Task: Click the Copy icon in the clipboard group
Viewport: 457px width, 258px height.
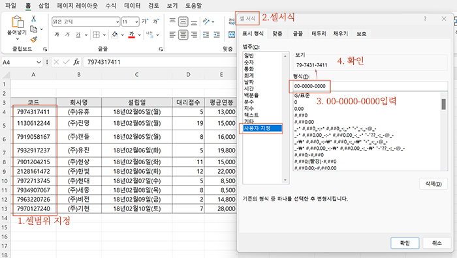Action: coord(33,29)
